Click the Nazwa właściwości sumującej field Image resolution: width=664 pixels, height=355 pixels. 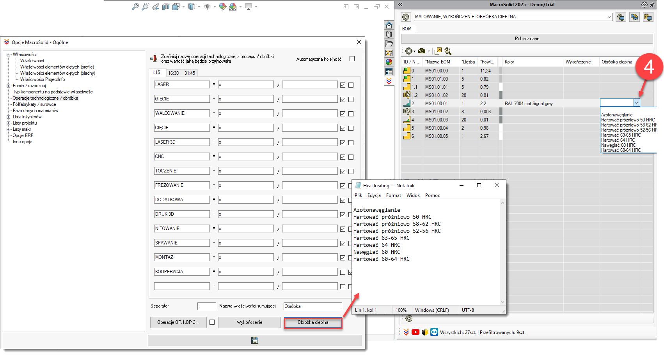point(313,306)
